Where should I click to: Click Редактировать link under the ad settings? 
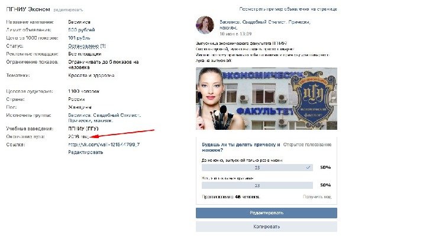(86, 152)
